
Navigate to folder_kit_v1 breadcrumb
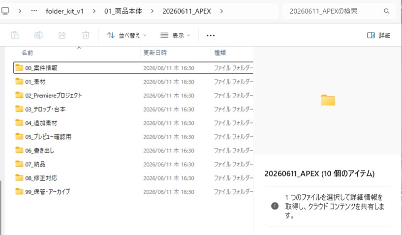[x=64, y=11]
